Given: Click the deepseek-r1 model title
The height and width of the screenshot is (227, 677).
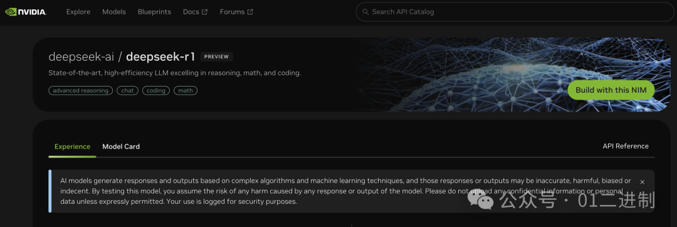Looking at the screenshot, I should (x=160, y=56).
